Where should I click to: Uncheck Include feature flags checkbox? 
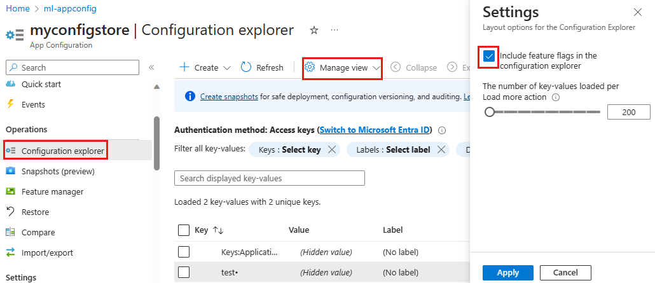489,57
